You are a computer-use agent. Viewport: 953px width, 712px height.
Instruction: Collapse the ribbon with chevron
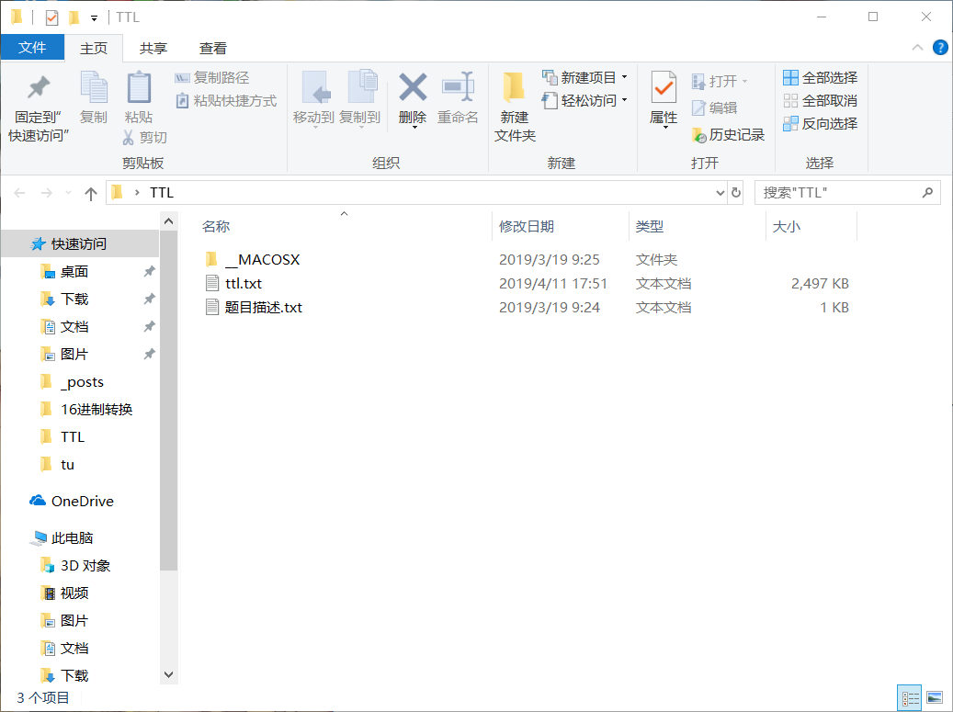click(x=917, y=48)
